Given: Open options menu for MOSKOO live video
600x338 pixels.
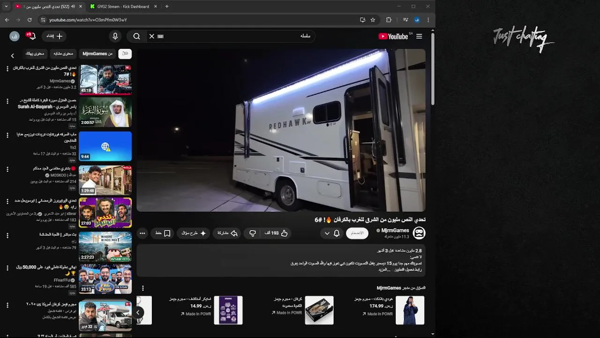Looking at the screenshot, I should (x=7, y=169).
